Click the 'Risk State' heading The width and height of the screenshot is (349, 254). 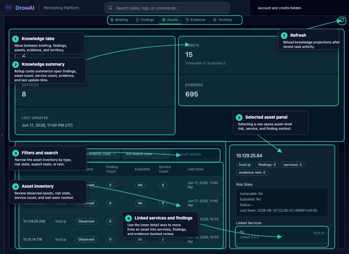[x=244, y=184]
